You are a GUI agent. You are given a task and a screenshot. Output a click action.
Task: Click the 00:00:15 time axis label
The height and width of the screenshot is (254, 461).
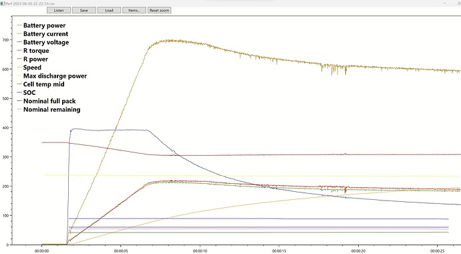coord(279,251)
